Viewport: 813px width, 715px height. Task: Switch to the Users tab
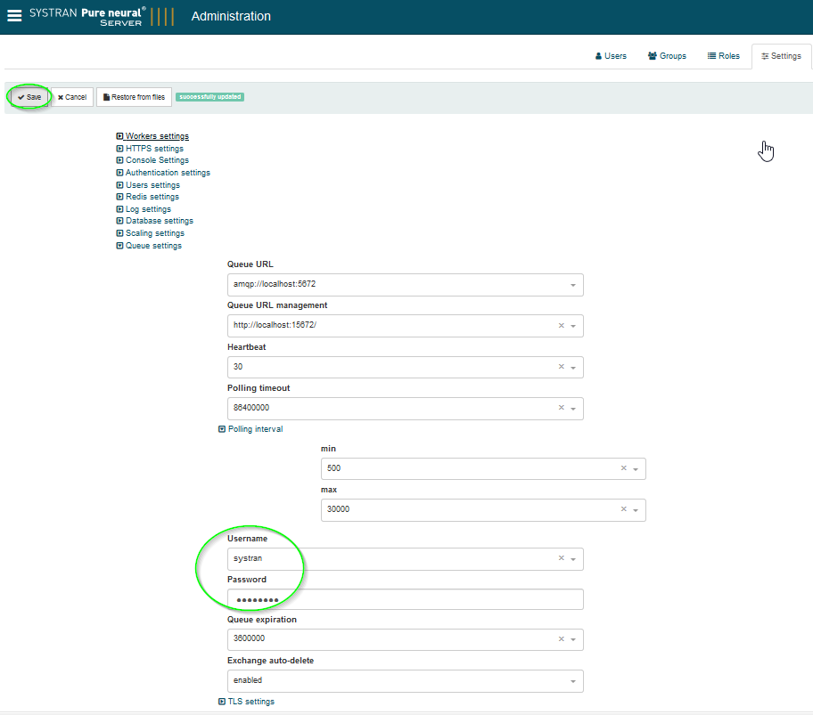(611, 56)
